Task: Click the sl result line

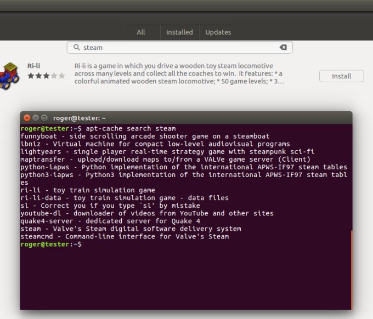Action: [x=110, y=206]
